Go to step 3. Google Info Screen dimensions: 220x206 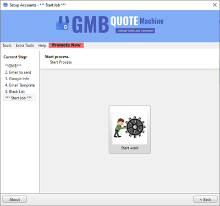[17, 79]
